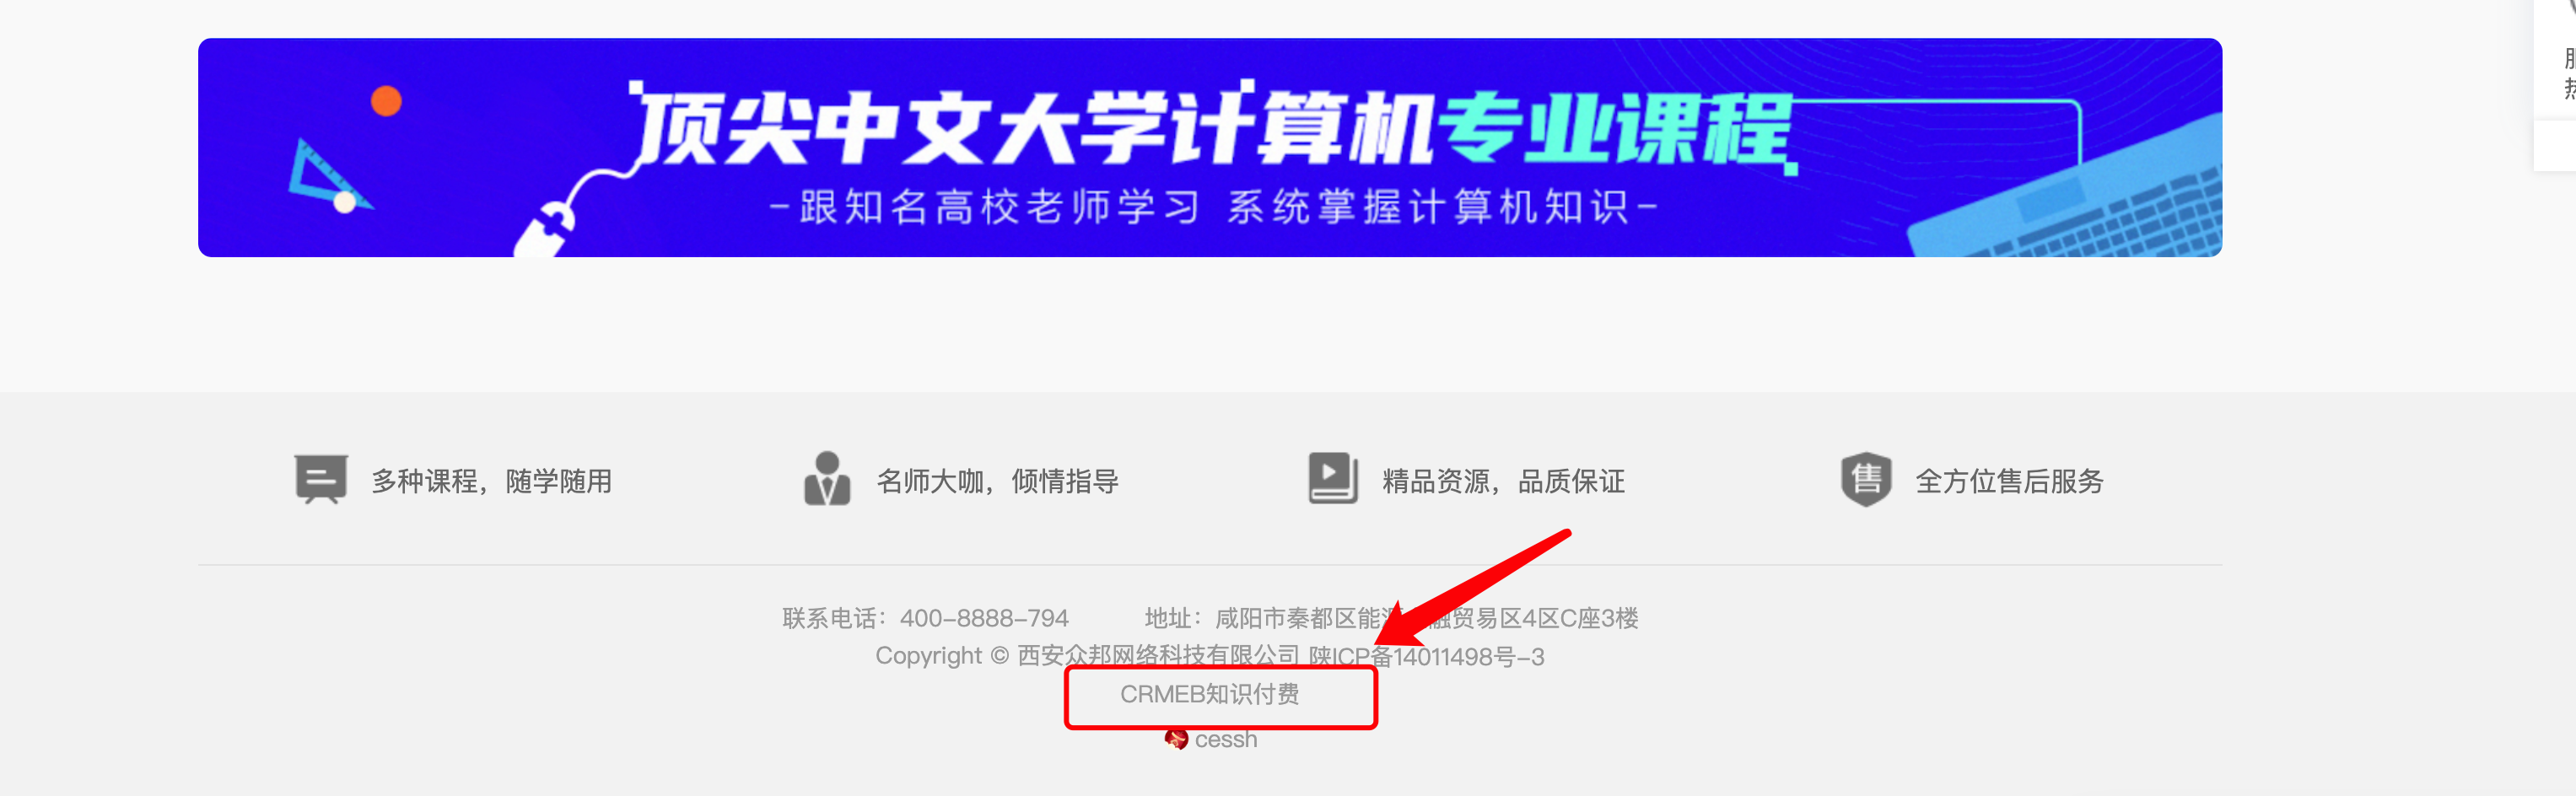Click the 西安众邦网络科技有限公司 copyright text
Image resolution: width=2576 pixels, height=796 pixels.
pyautogui.click(x=1158, y=656)
